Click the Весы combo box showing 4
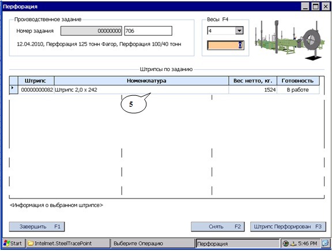 tap(225, 31)
